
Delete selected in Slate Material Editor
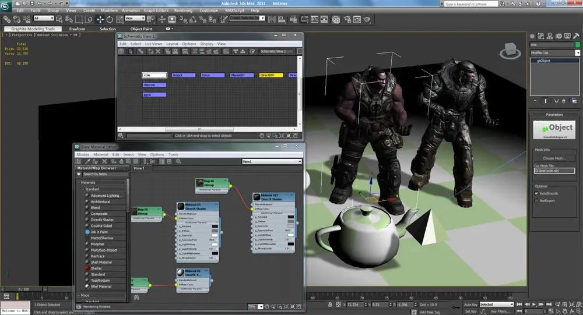tap(104, 161)
